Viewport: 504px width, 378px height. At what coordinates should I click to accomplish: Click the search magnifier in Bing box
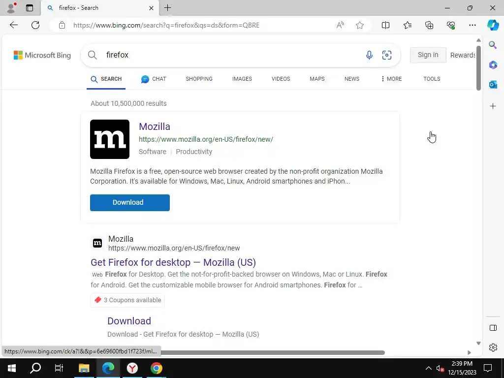click(x=92, y=55)
